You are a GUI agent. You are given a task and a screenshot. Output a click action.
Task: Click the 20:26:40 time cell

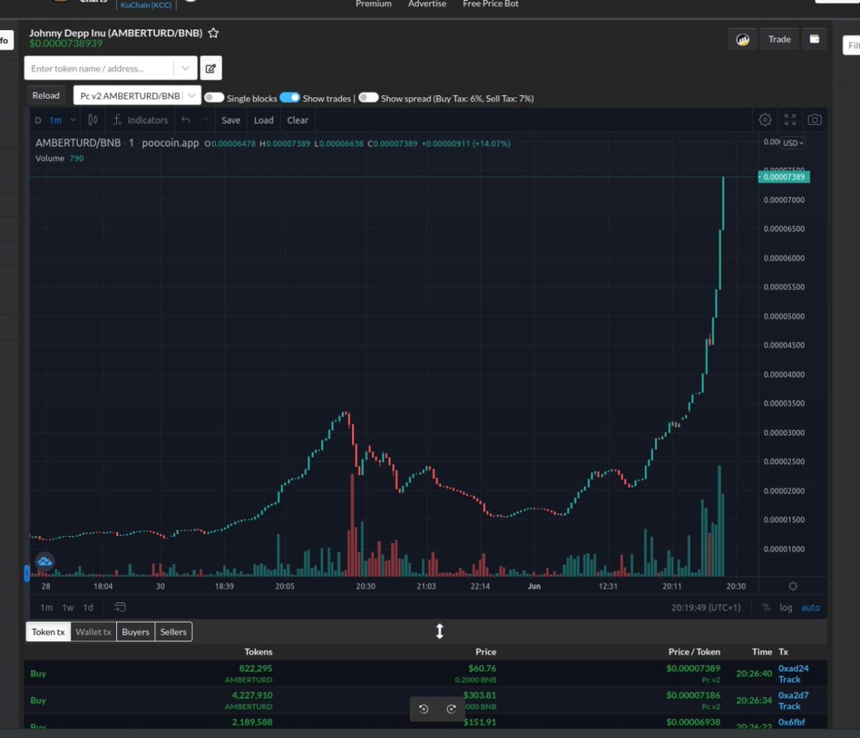(x=754, y=674)
